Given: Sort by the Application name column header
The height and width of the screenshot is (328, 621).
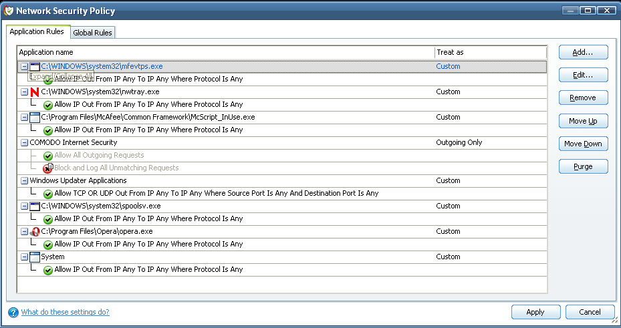Looking at the screenshot, I should 224,52.
